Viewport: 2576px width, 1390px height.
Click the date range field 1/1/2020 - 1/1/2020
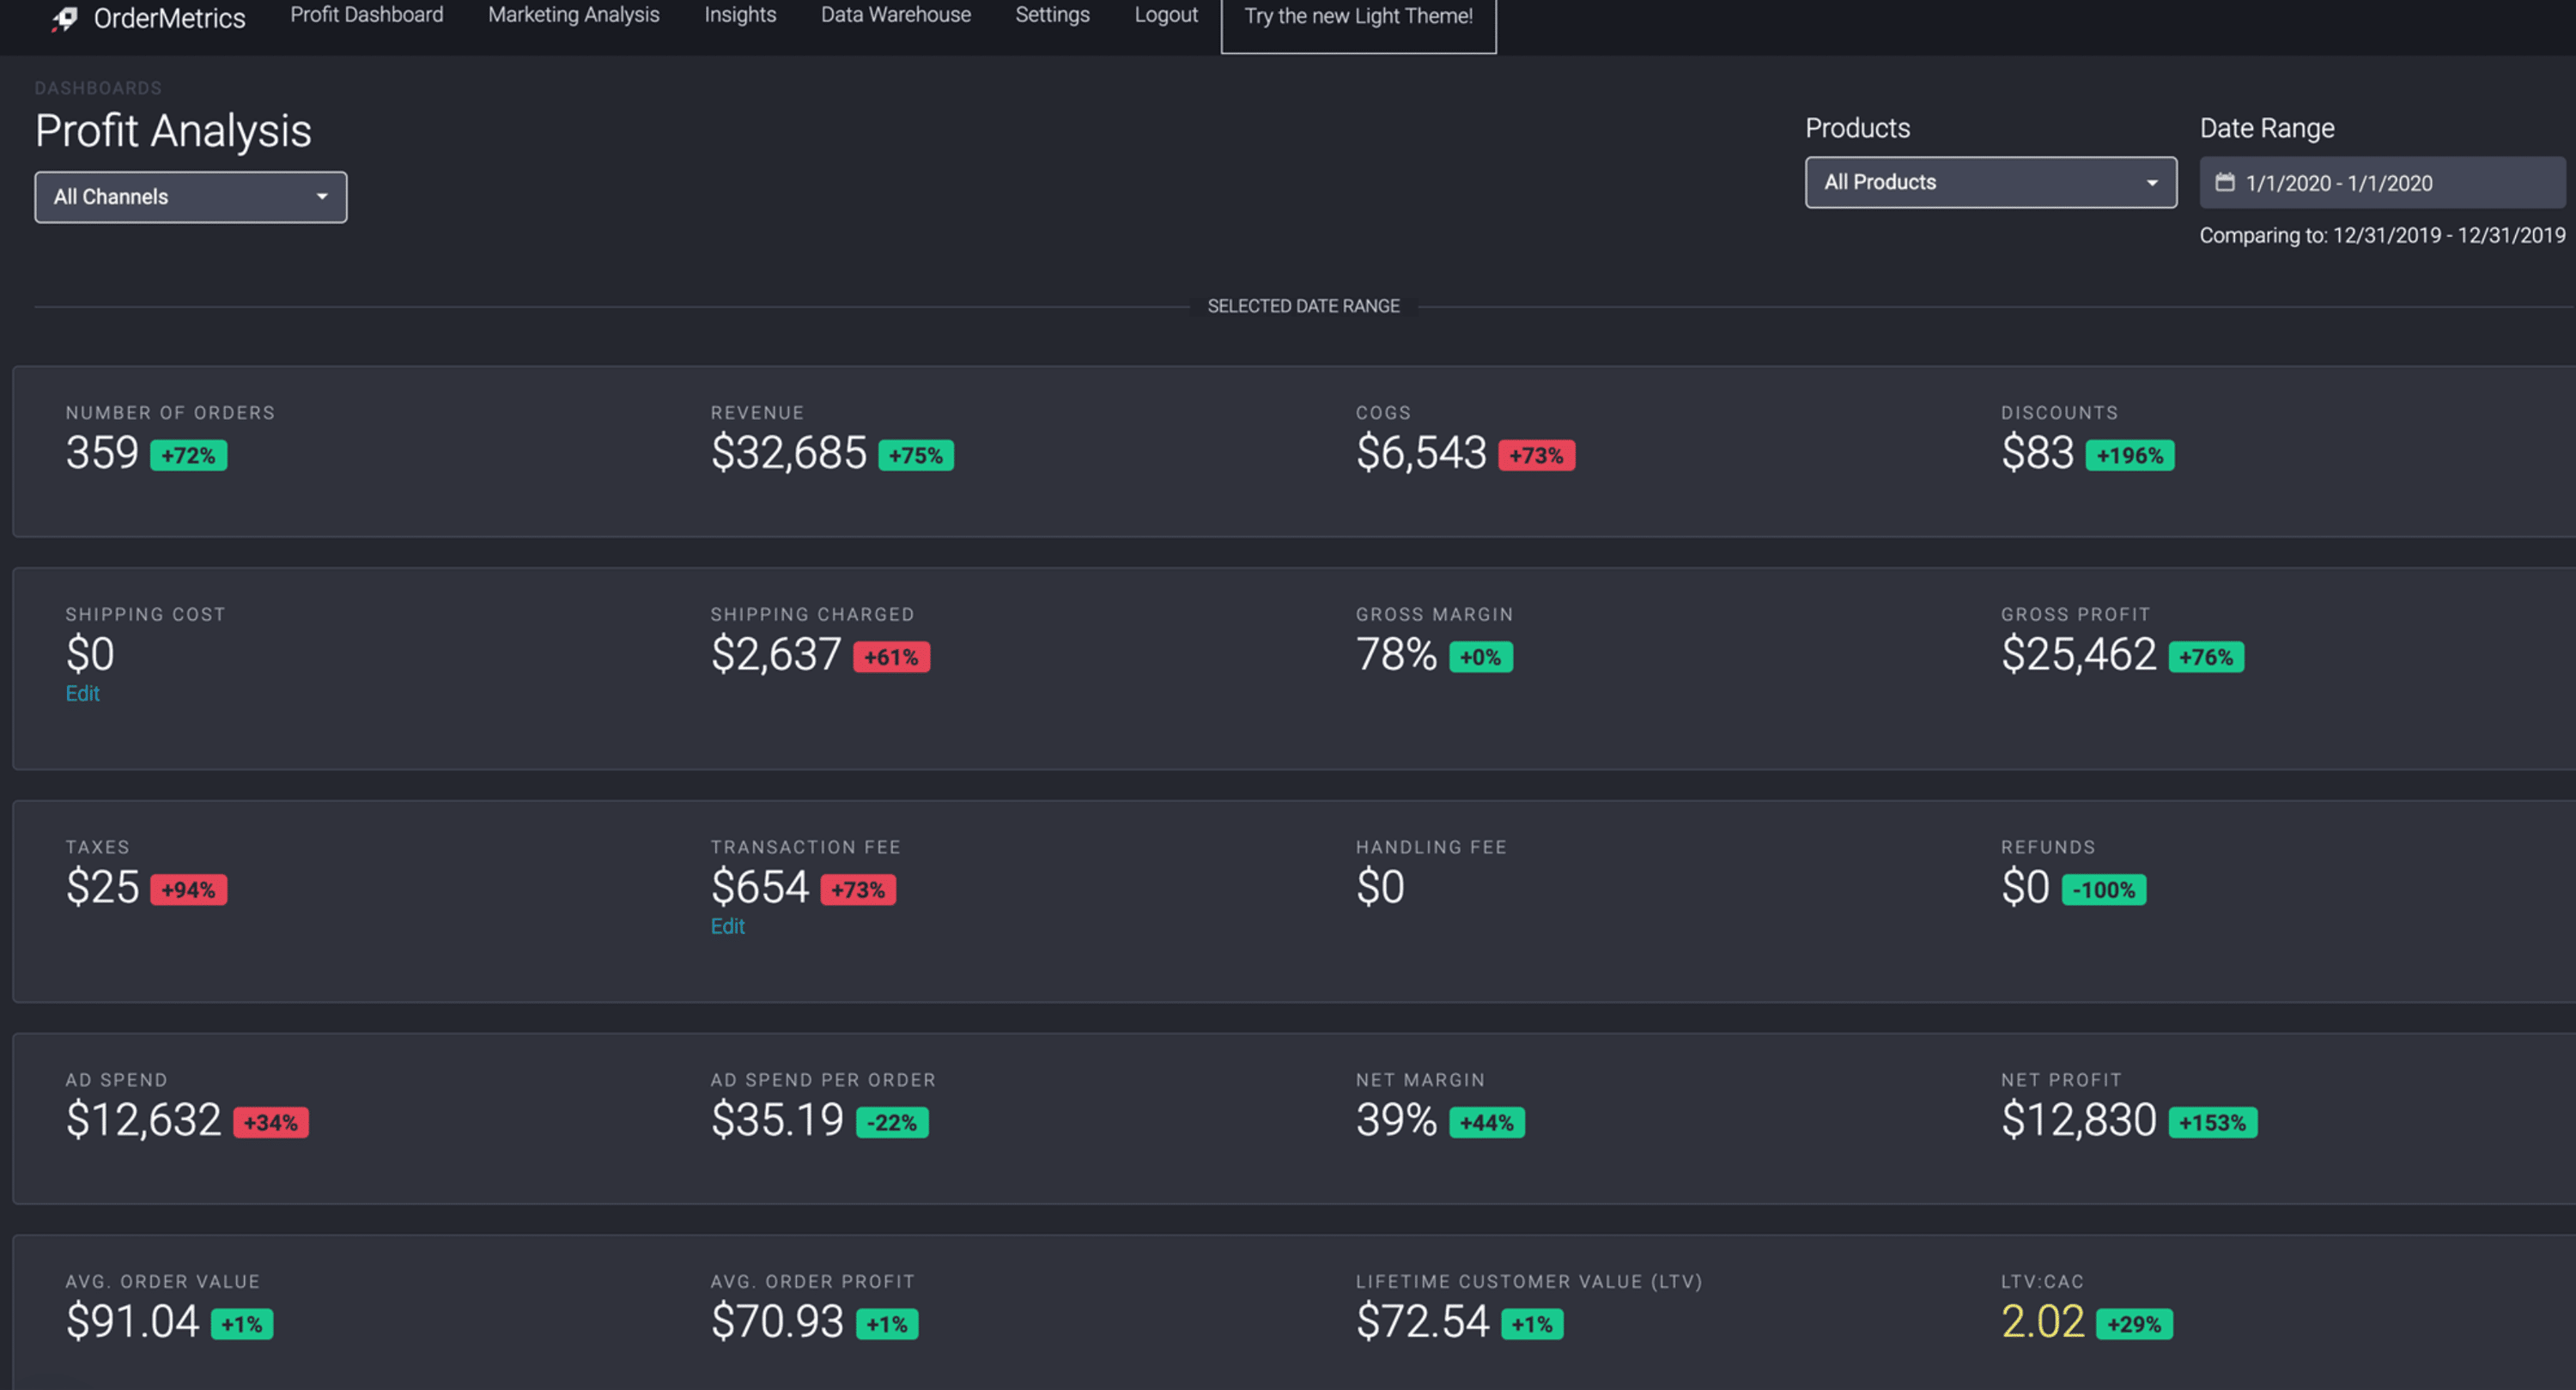(2382, 182)
